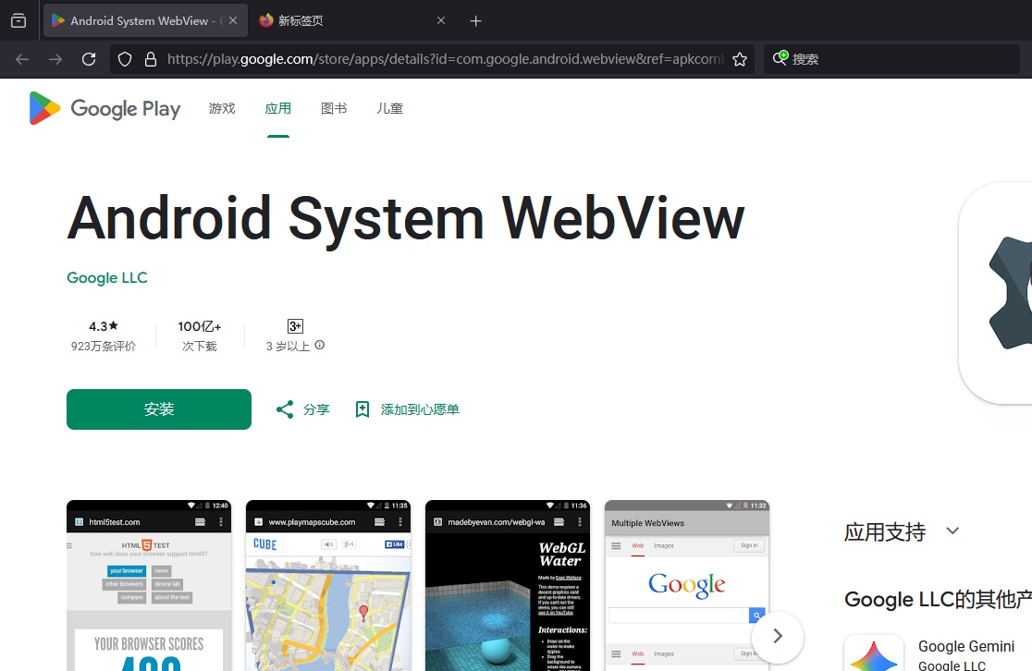Open the playmapscube.com map screenshot
1032x671 pixels.
[327, 585]
